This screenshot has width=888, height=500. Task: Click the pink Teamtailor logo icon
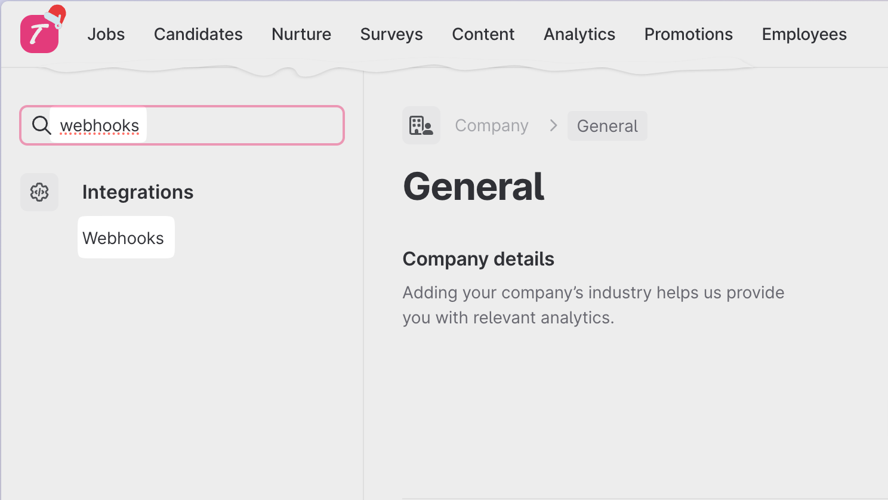click(39, 34)
